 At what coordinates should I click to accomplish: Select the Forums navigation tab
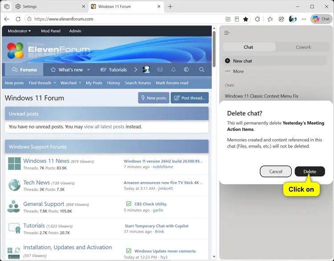[x=24, y=70]
